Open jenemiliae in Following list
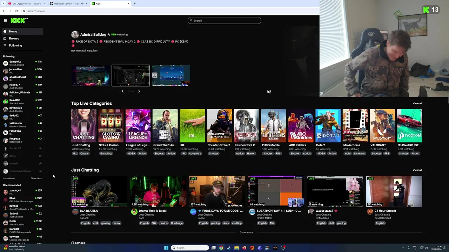This screenshot has width=449, height=252. click(x=22, y=71)
